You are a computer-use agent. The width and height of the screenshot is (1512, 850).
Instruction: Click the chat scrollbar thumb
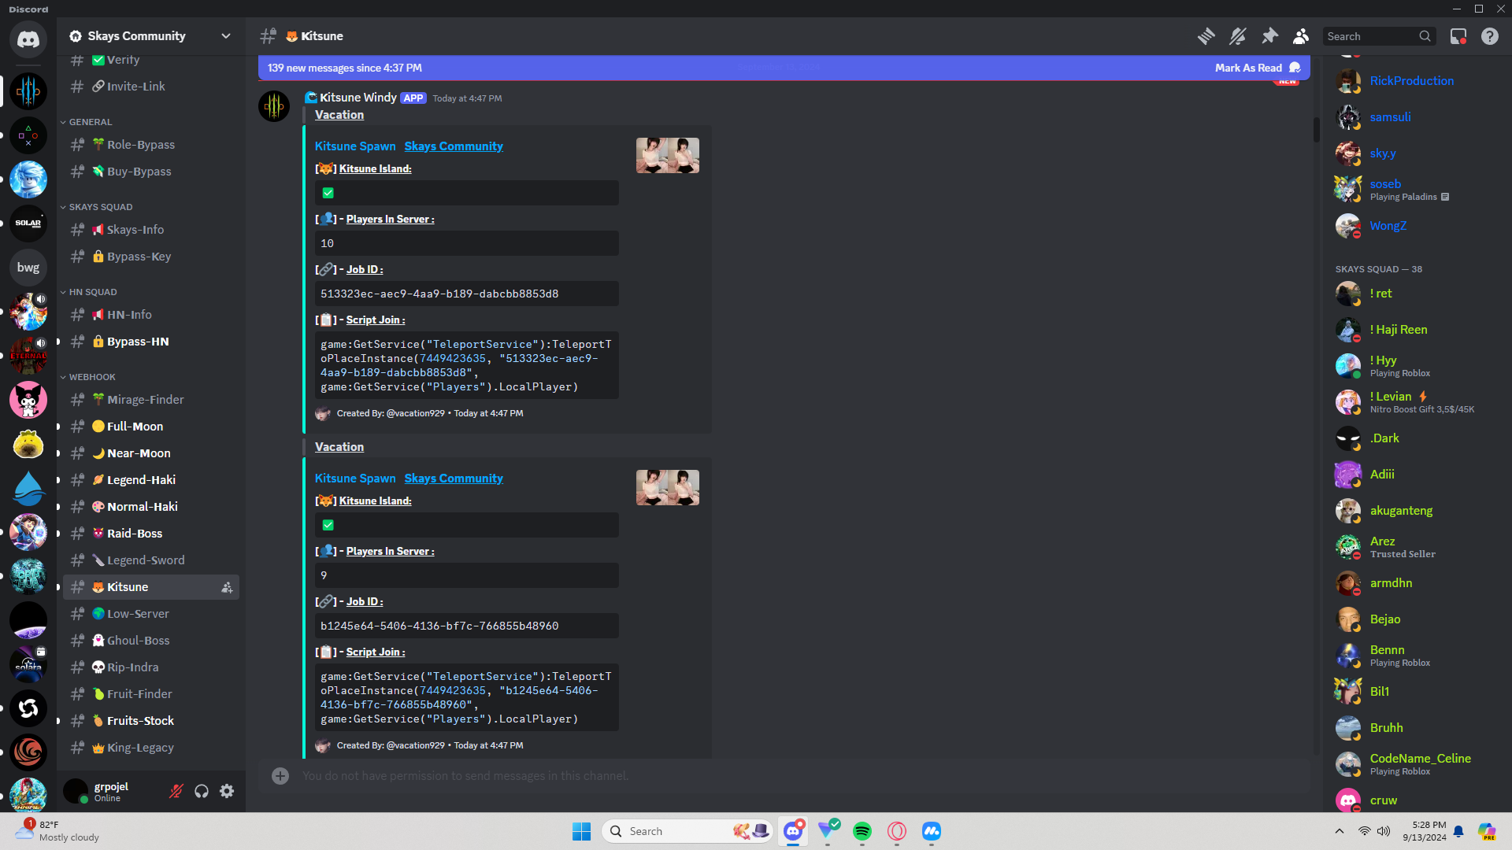pyautogui.click(x=1316, y=130)
